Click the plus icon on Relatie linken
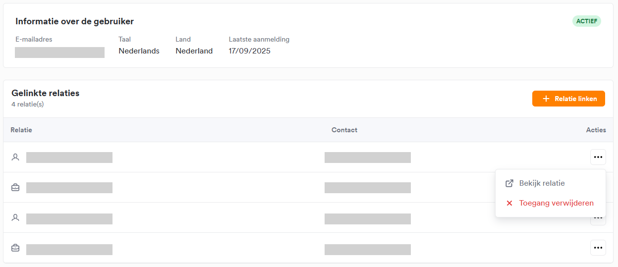 546,99
